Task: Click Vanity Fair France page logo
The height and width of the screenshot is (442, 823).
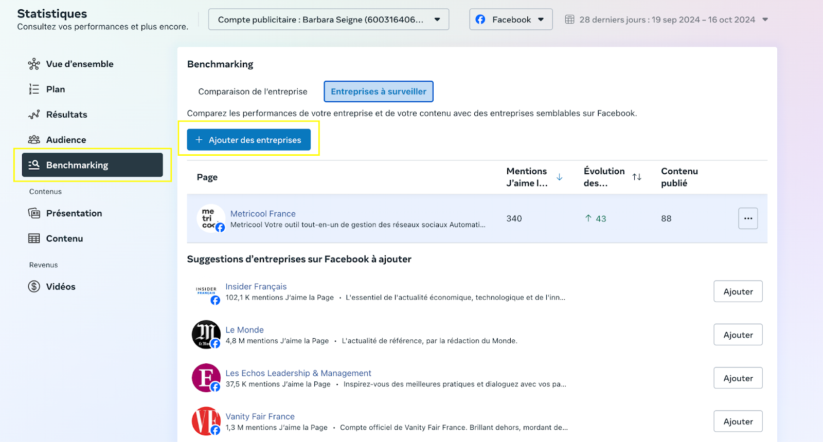Action: pos(206,421)
